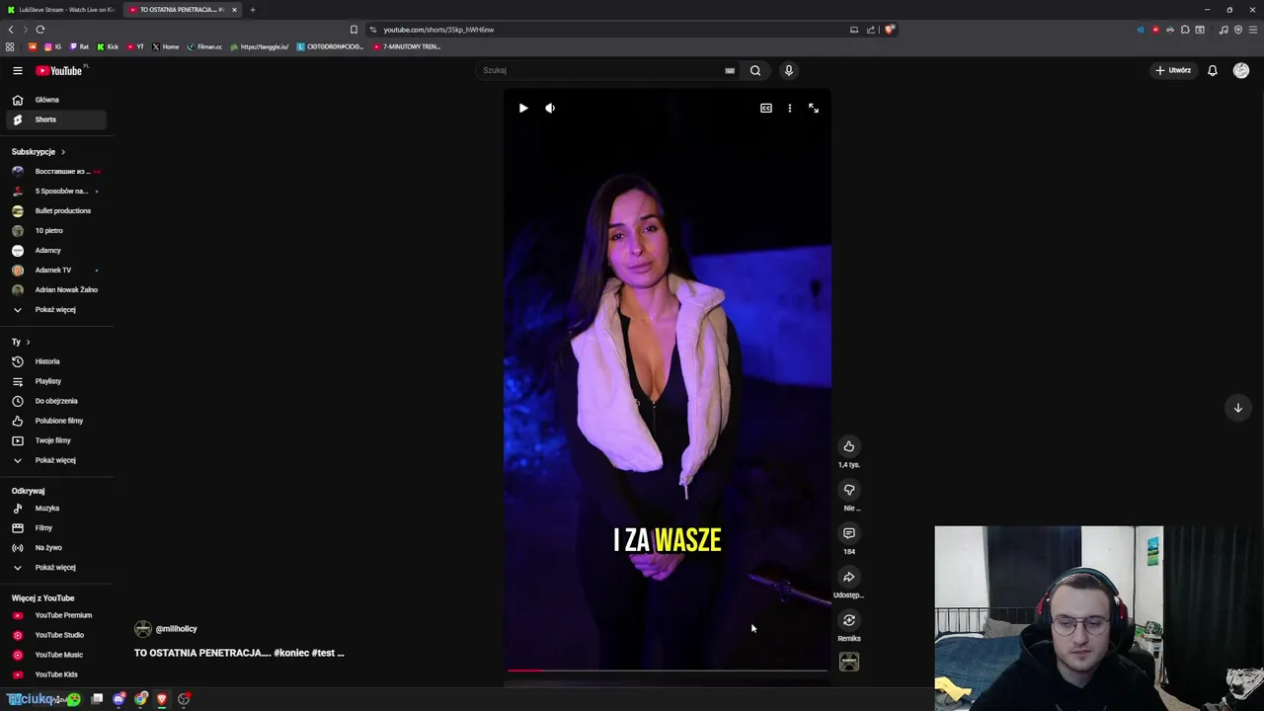Image resolution: width=1264 pixels, height=711 pixels.
Task: Open the YouTube guide hamburger menu
Action: tap(17, 70)
